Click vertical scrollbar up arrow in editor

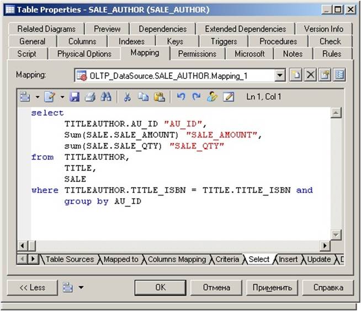pyautogui.click(x=336, y=113)
